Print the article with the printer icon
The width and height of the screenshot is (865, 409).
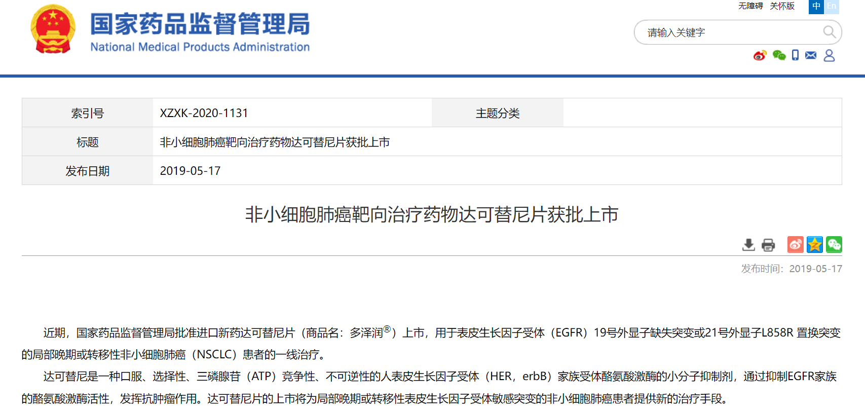[768, 245]
